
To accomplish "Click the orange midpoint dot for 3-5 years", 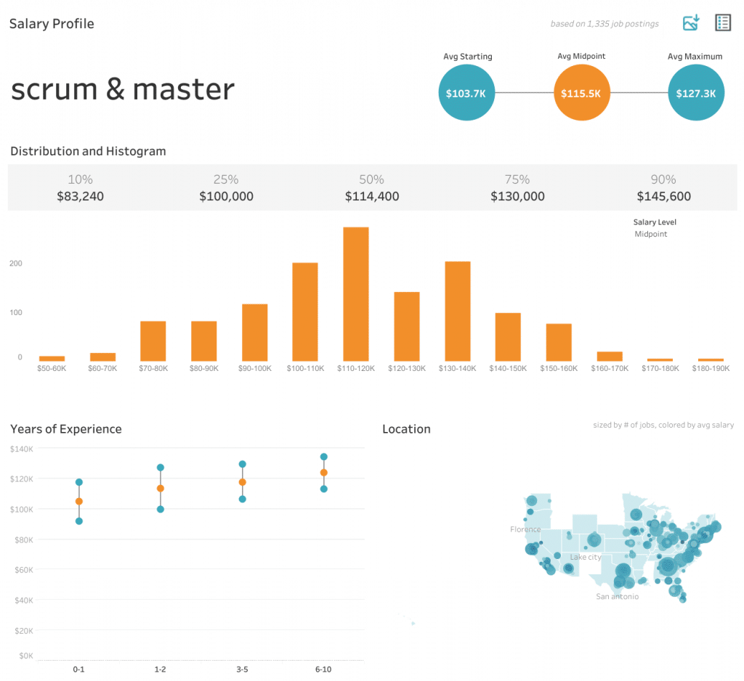I will point(243,482).
